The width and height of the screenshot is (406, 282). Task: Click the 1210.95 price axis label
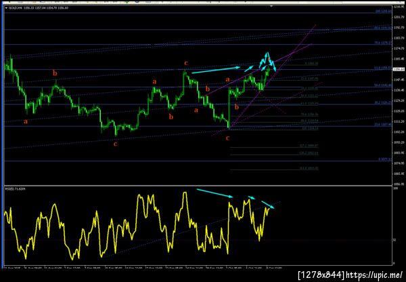(x=399, y=7)
